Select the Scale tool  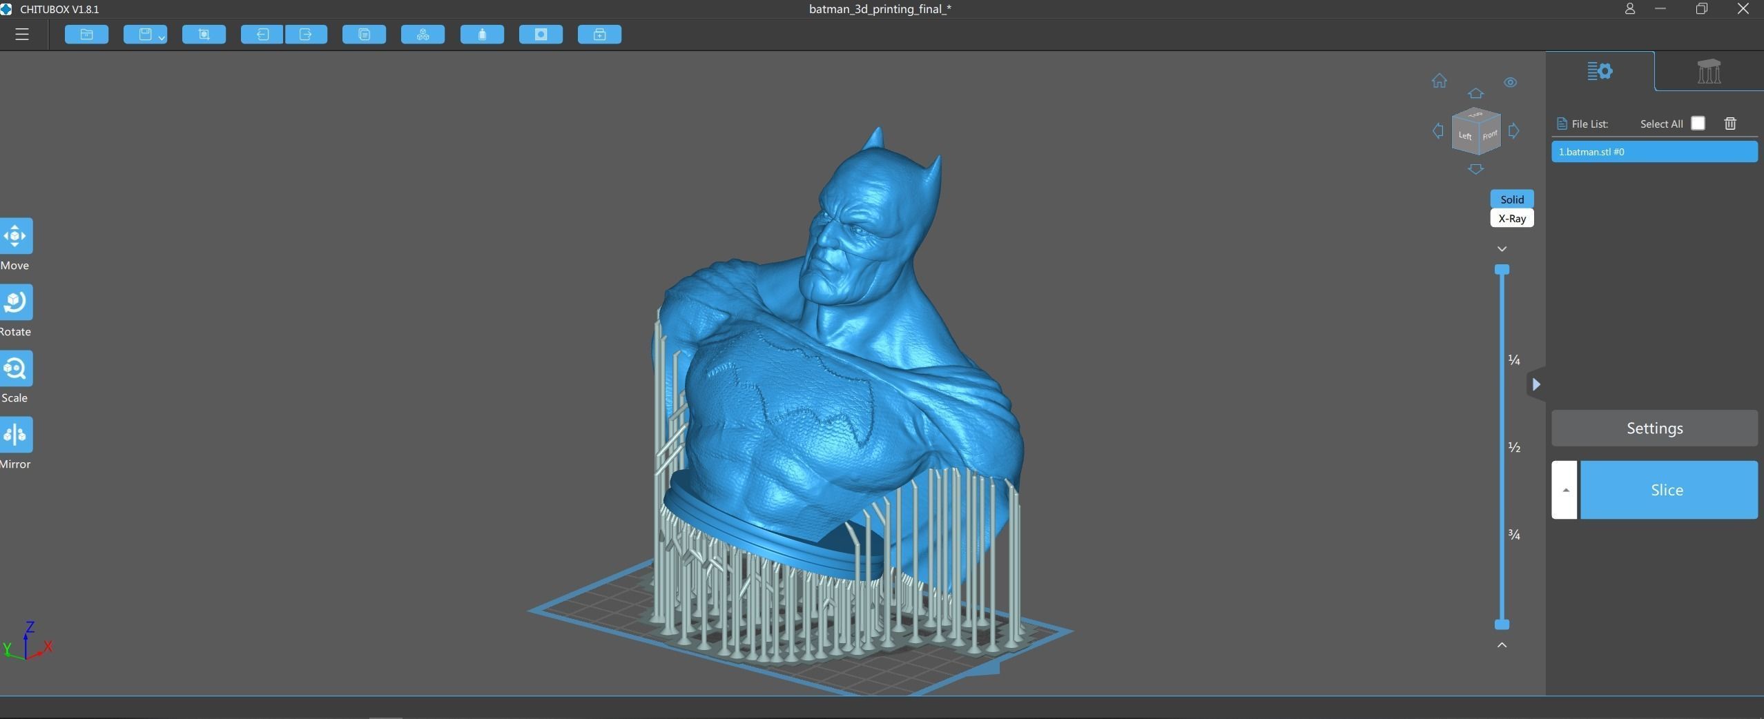tap(15, 368)
